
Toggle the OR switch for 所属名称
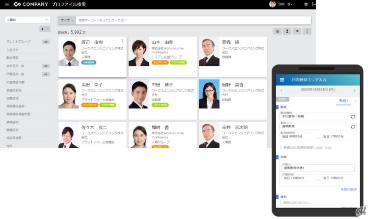[x=46, y=74]
